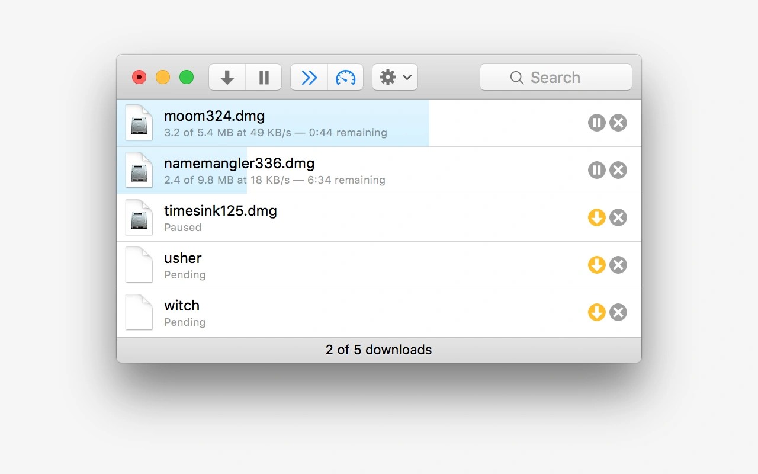Close the window with the red button
Viewport: 758px width, 474px height.
click(x=139, y=77)
